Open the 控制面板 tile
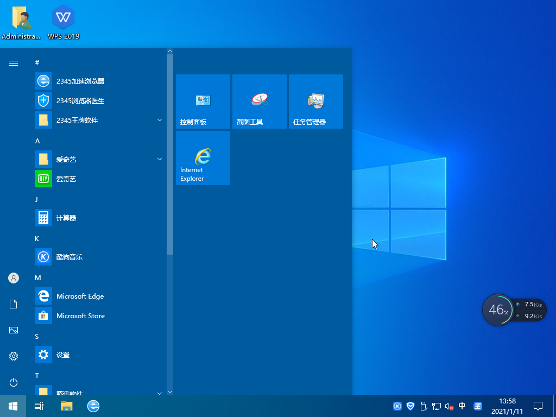Image resolution: width=556 pixels, height=417 pixels. tap(203, 102)
